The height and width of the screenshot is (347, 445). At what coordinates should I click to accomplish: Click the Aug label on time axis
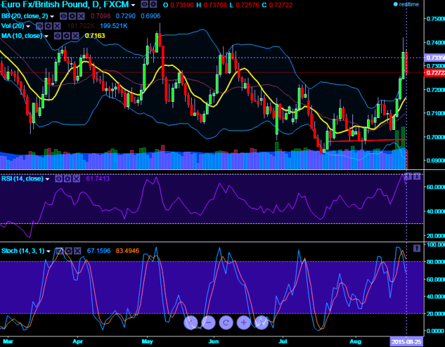pos(355,341)
